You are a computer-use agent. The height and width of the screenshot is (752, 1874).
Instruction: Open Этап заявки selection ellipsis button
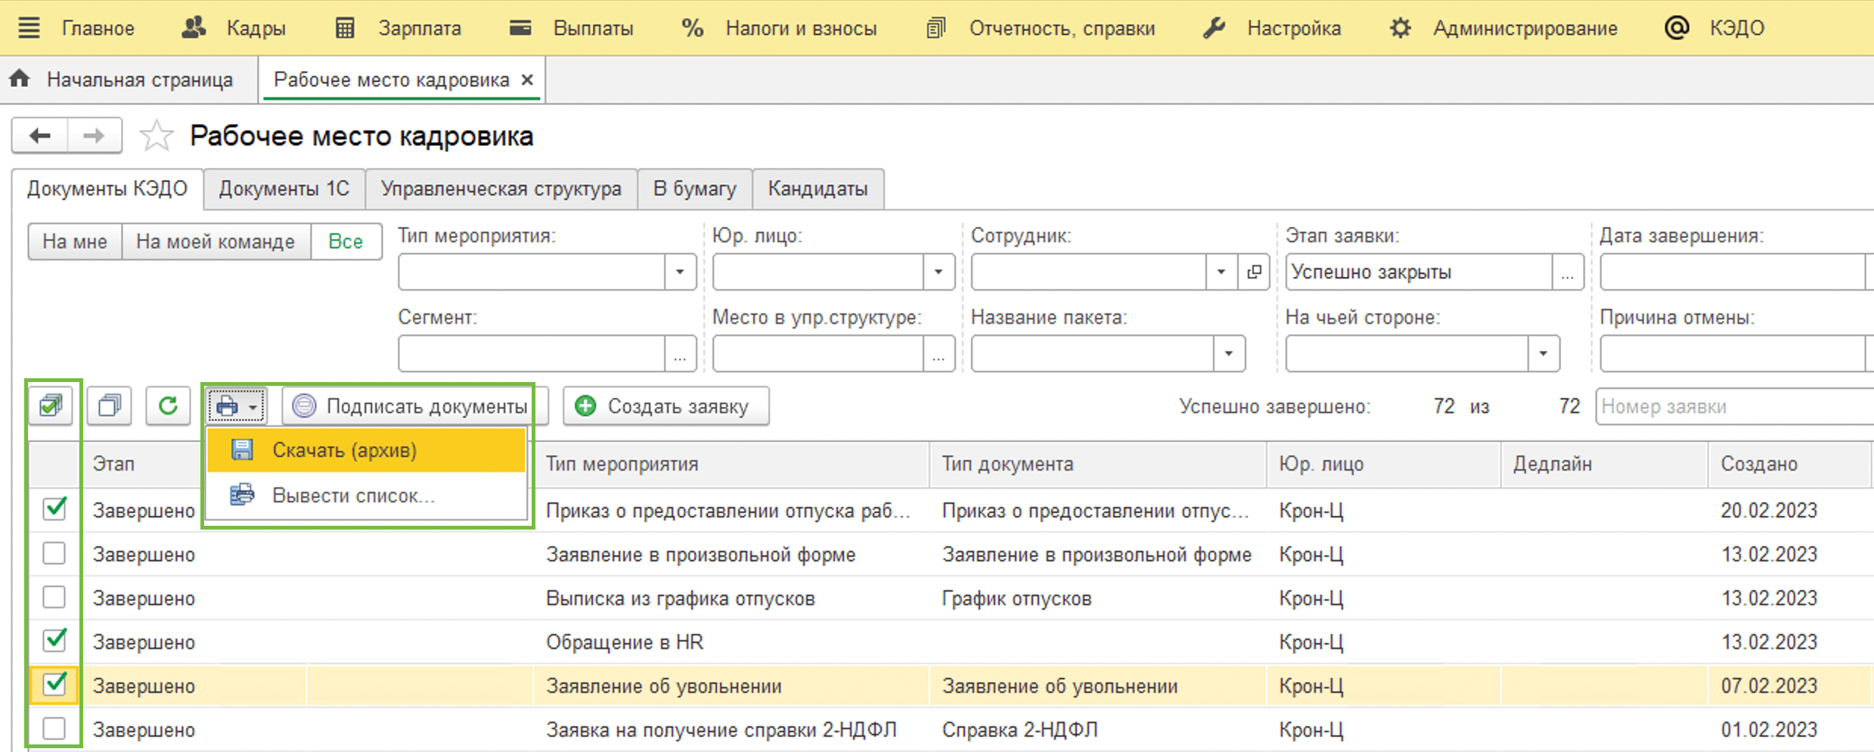(x=1567, y=272)
